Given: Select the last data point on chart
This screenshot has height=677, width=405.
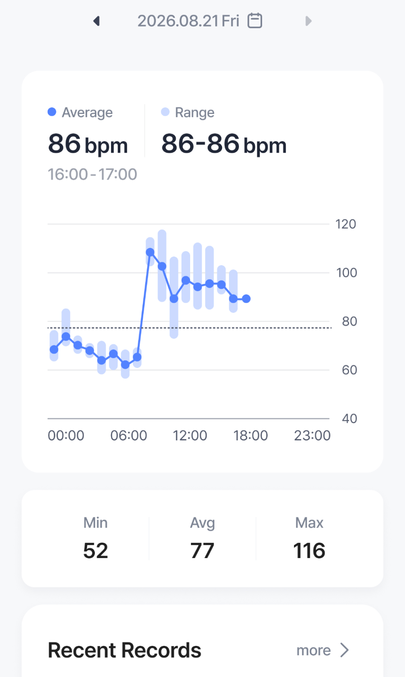Looking at the screenshot, I should click(x=246, y=299).
